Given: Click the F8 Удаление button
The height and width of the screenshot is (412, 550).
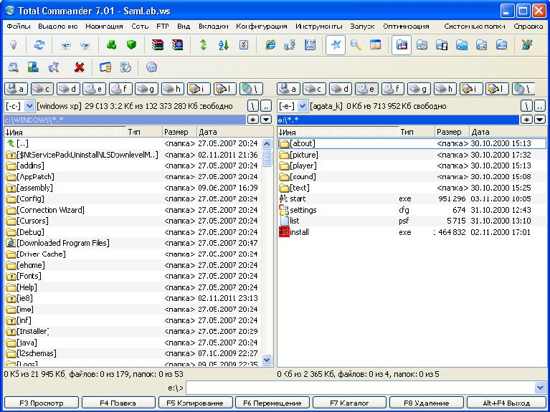Looking at the screenshot, I should coord(426,403).
